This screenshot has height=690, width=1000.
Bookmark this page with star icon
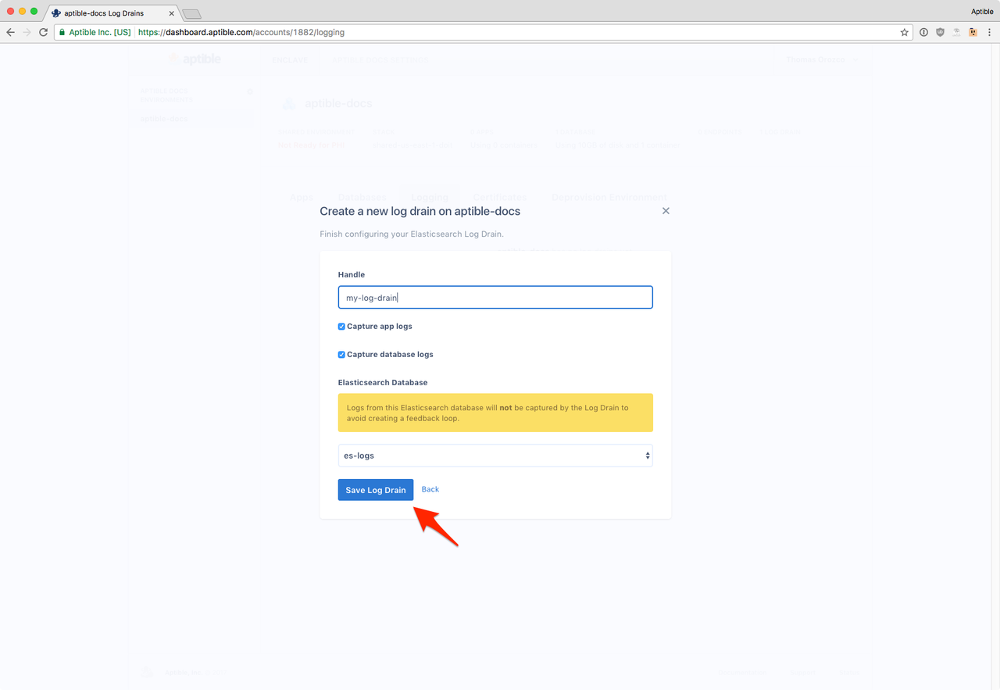pyautogui.click(x=905, y=33)
